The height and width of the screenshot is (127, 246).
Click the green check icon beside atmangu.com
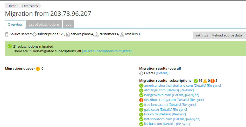pyautogui.click(x=141, y=90)
